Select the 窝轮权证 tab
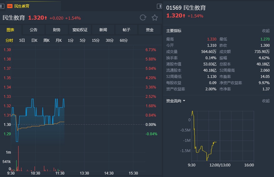 tap(80, 30)
